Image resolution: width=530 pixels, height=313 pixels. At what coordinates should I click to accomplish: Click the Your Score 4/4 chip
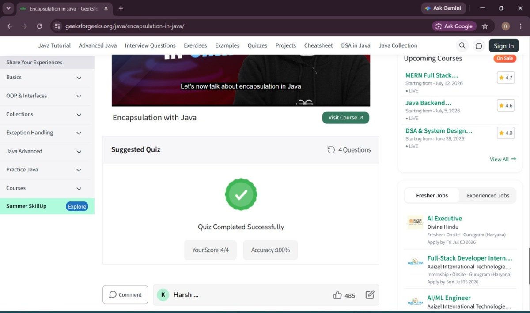[x=210, y=250]
